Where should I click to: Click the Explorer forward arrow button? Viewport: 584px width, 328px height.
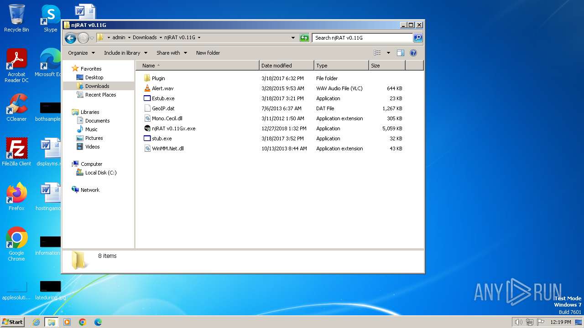click(x=83, y=38)
